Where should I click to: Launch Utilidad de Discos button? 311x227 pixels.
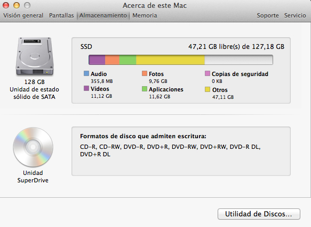pos(259,214)
